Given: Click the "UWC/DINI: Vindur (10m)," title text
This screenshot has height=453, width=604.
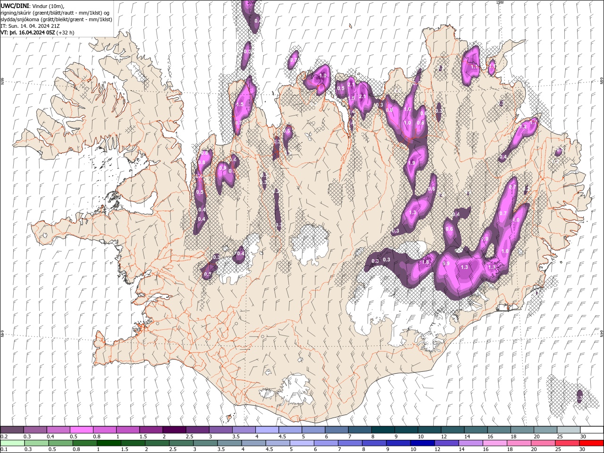Looking at the screenshot, I should point(33,6).
